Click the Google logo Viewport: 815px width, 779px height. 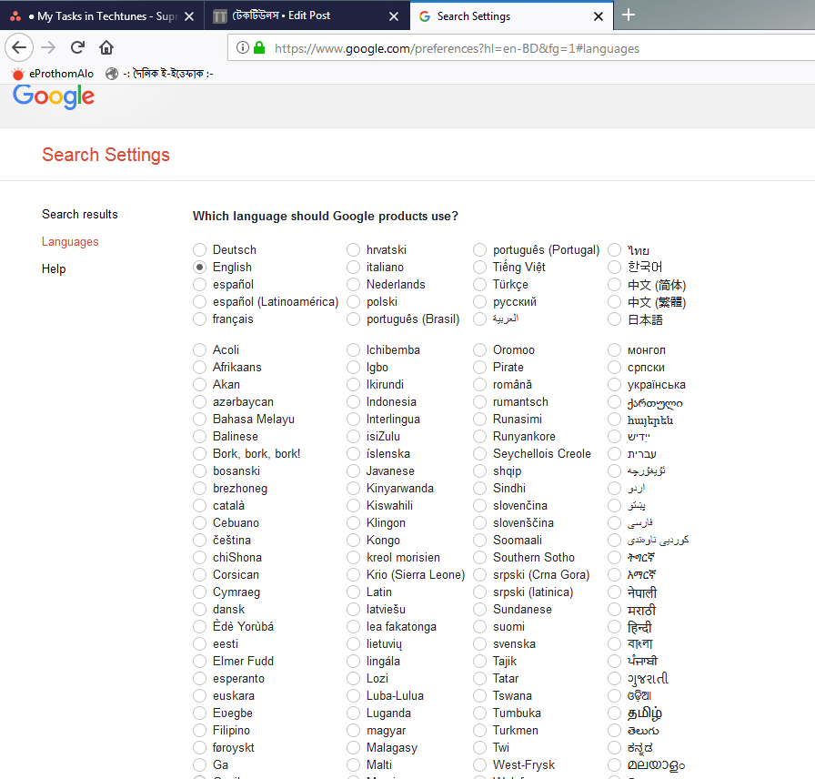(54, 96)
